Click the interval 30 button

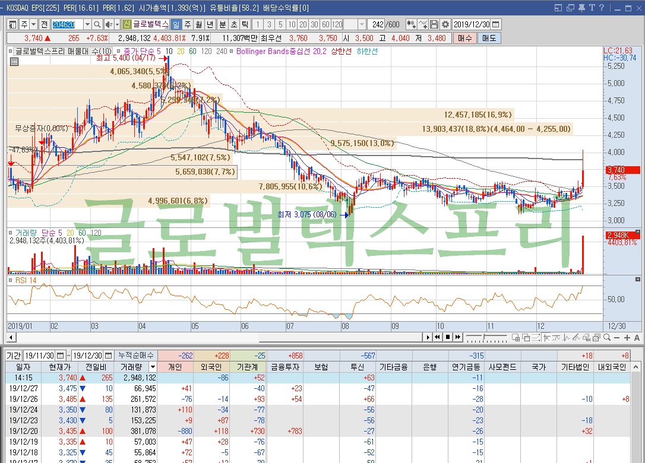click(x=314, y=25)
